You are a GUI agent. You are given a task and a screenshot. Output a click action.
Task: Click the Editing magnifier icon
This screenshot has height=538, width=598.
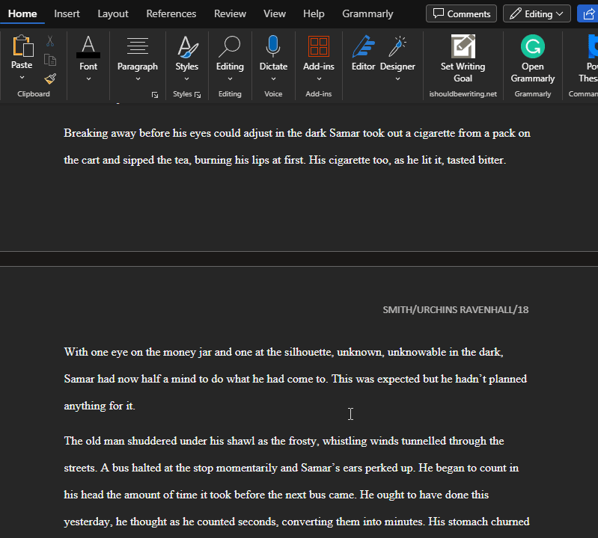click(230, 46)
